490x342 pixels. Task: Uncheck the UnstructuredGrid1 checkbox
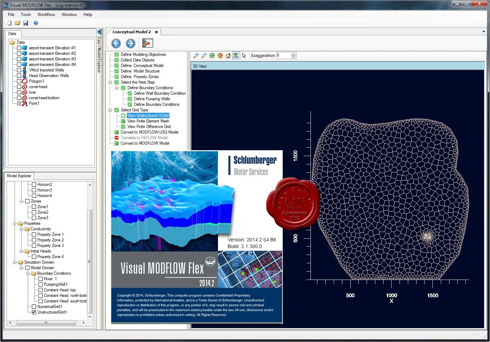34,312
